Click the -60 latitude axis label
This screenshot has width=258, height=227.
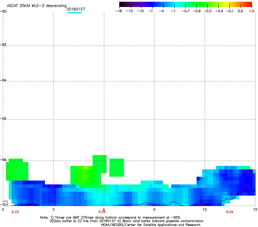3,12
